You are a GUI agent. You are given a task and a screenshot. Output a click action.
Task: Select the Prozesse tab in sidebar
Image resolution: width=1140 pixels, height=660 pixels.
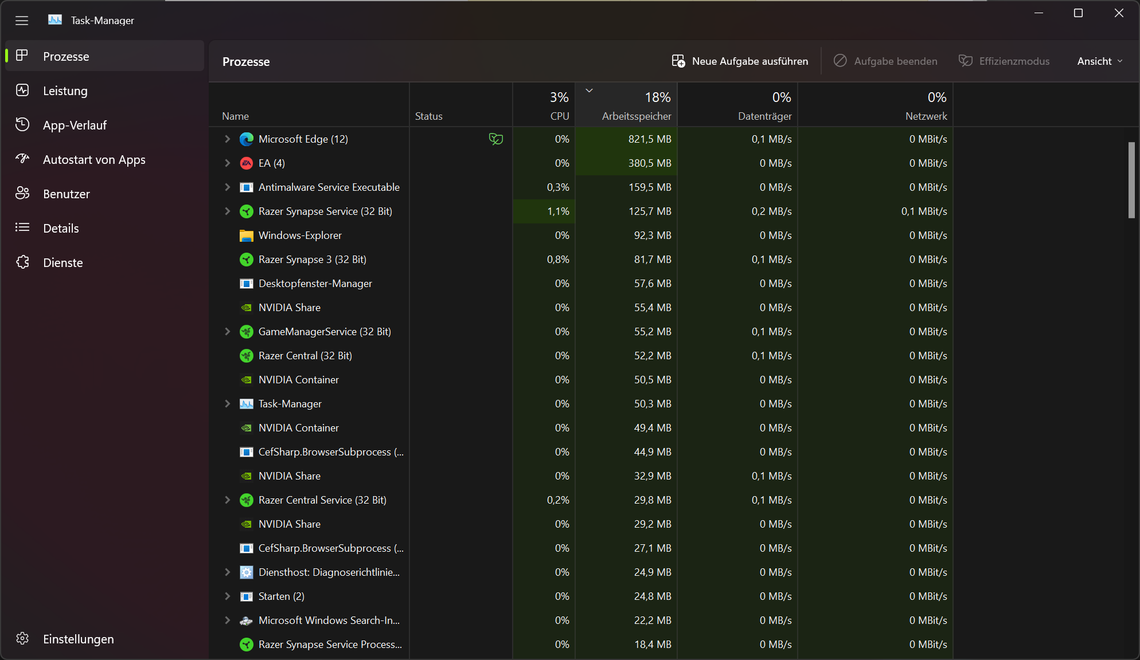66,56
